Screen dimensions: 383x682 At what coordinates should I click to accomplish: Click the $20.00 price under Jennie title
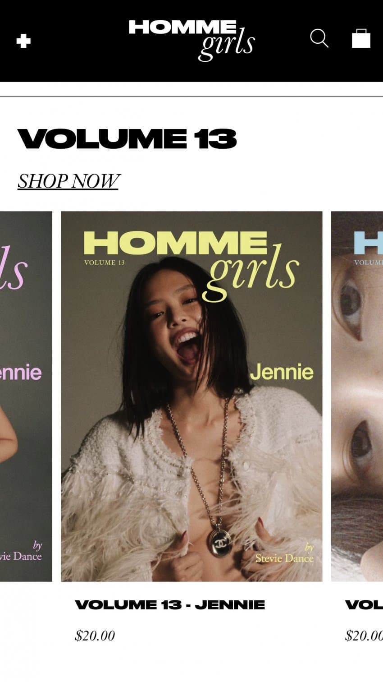[x=95, y=636]
